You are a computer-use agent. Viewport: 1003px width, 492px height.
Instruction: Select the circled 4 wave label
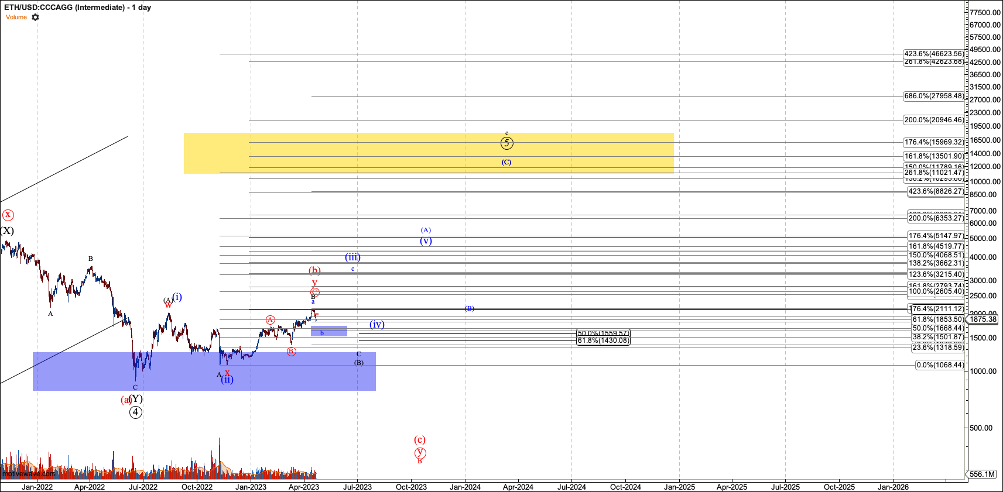135,412
